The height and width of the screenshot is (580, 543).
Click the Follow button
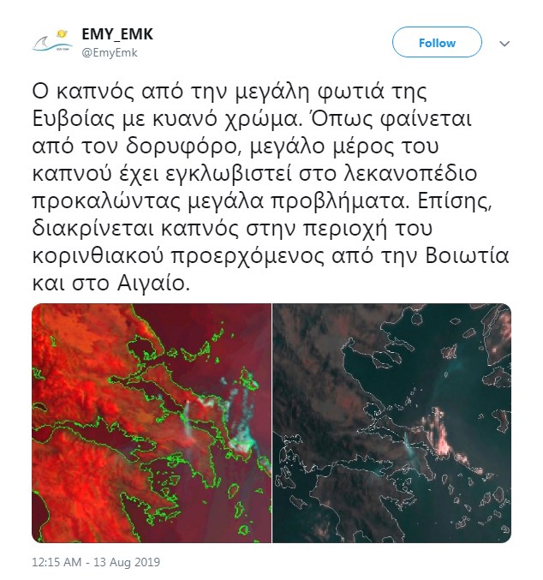click(437, 42)
